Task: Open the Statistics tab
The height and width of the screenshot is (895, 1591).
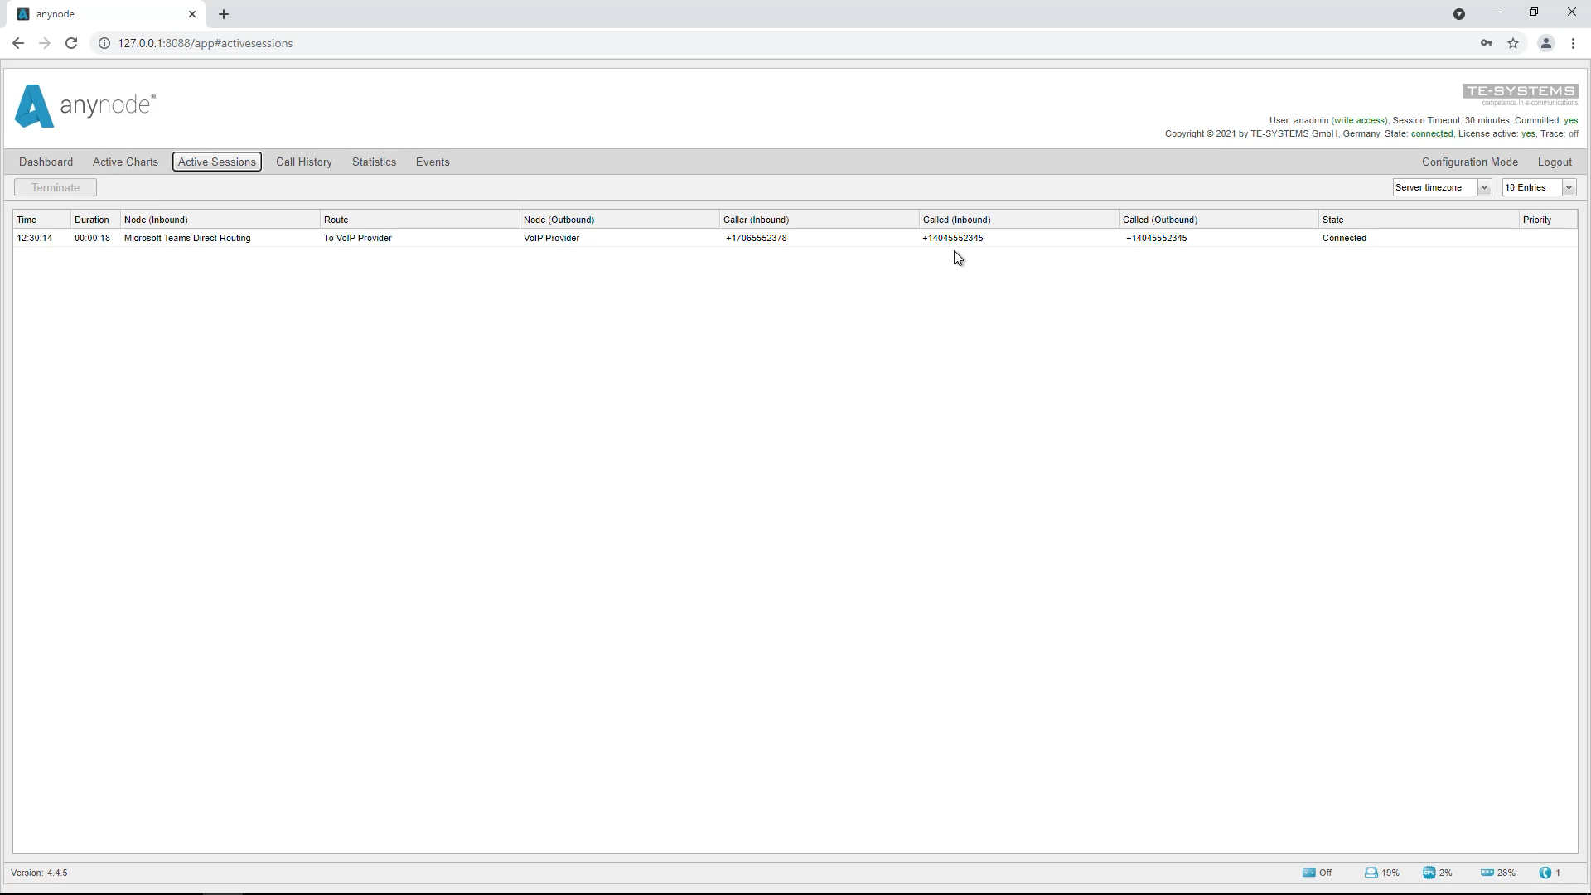Action: (374, 162)
